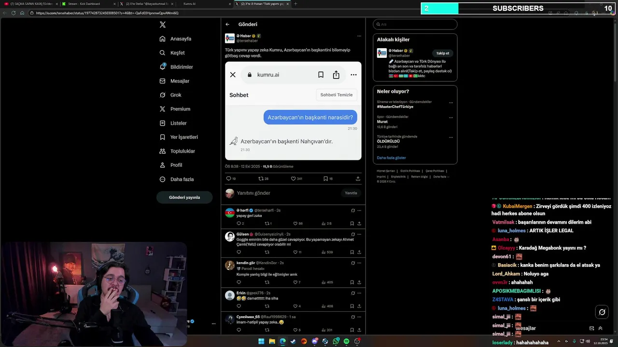Like the 'yapay geri zeka' reply

coord(295,224)
